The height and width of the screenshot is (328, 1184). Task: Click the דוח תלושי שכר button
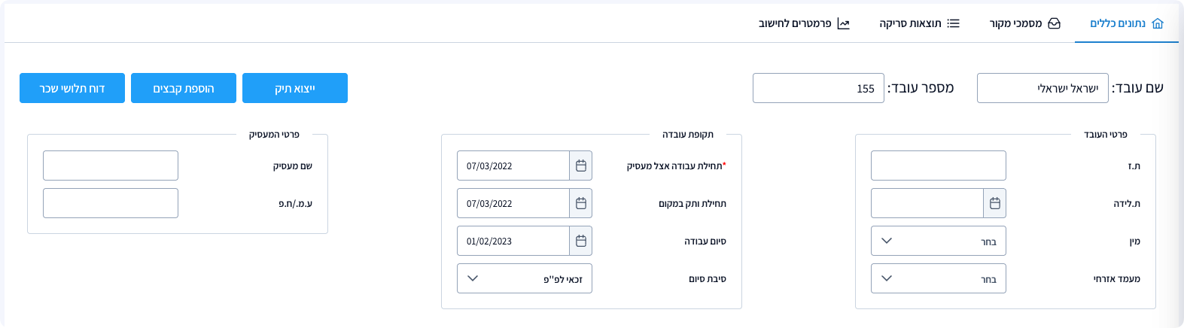(72, 88)
